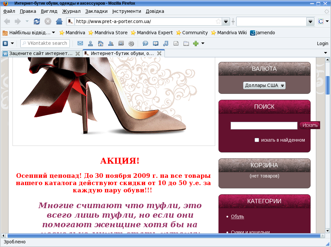
Task: Expand the 'Найбільш відвід...' bookmarks folder
Action: tap(29, 33)
